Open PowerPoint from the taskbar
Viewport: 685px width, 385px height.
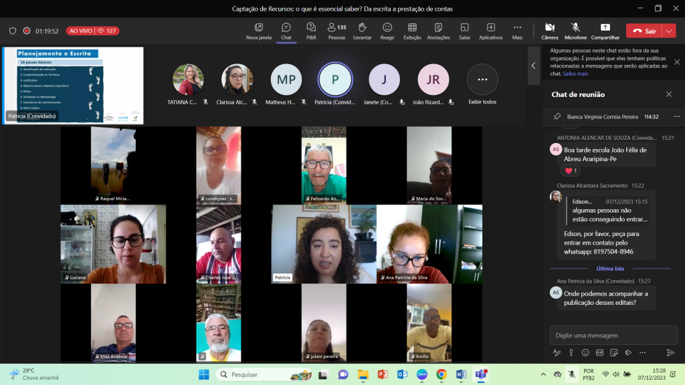pyautogui.click(x=383, y=374)
